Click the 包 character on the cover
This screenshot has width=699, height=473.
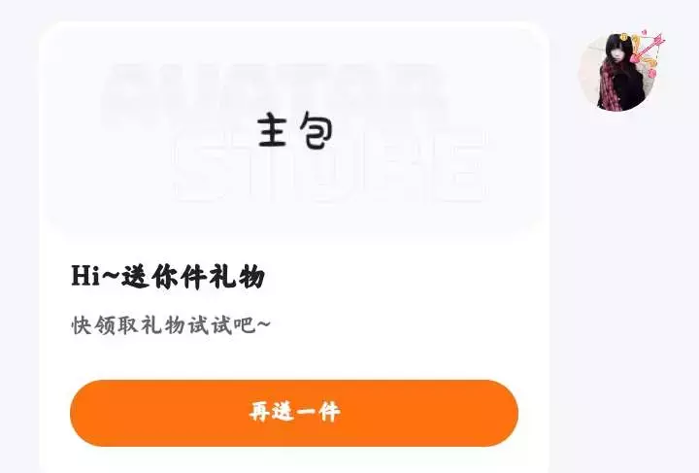(316, 130)
